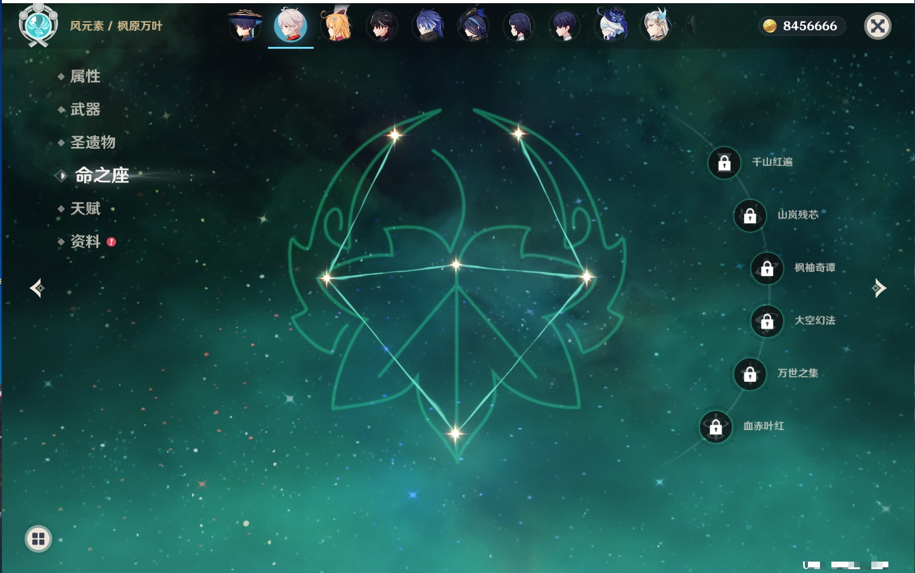Open the locked constellation 枫袖奇谭 icon

(x=767, y=268)
